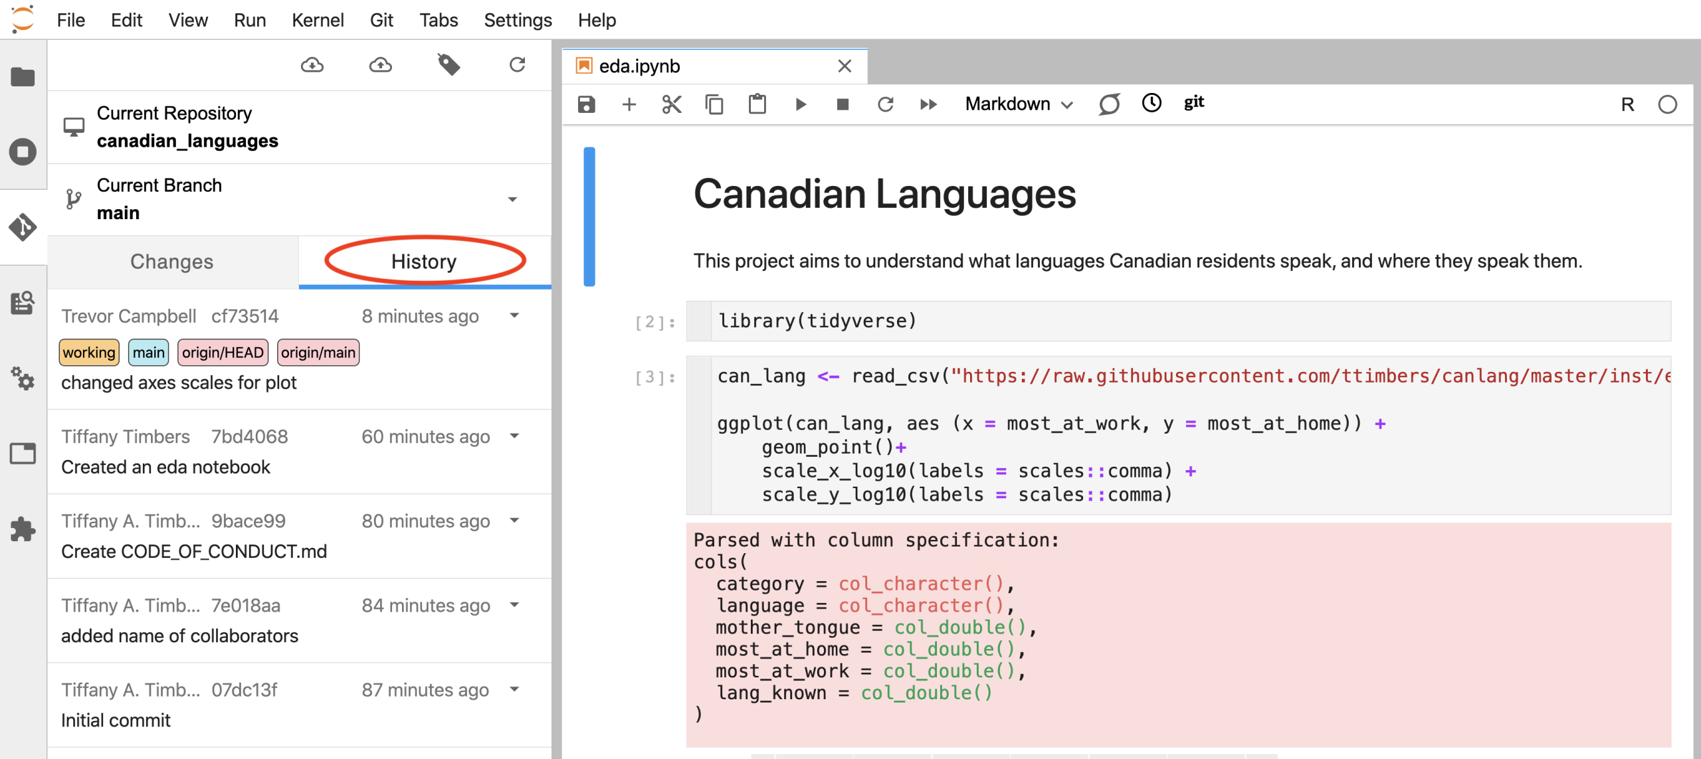Click the git push (cloud upload) icon
The height and width of the screenshot is (759, 1701).
pyautogui.click(x=381, y=65)
